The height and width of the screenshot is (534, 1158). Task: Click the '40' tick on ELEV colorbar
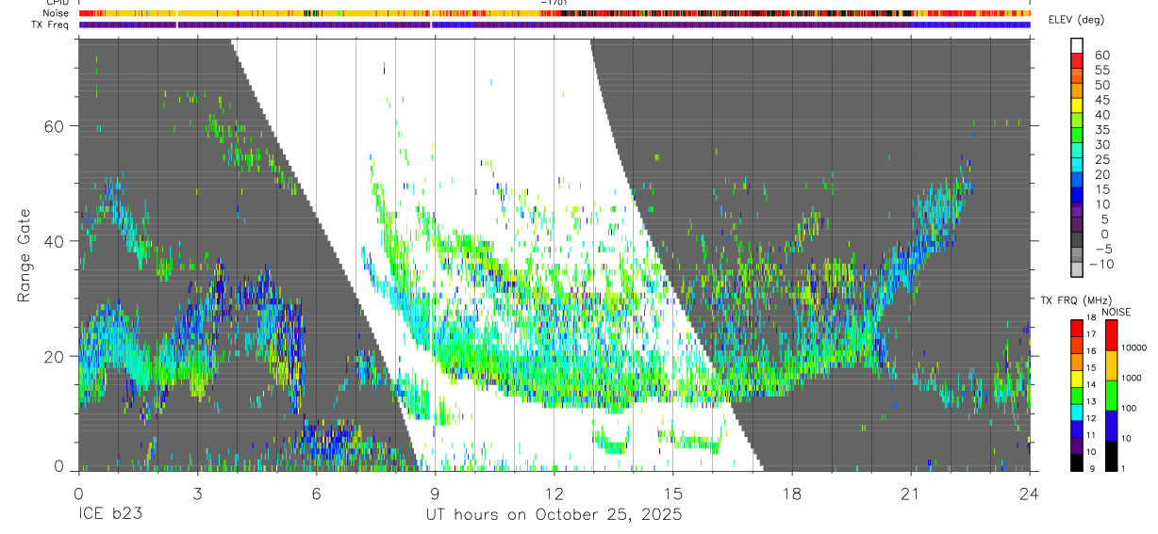[x=1101, y=116]
